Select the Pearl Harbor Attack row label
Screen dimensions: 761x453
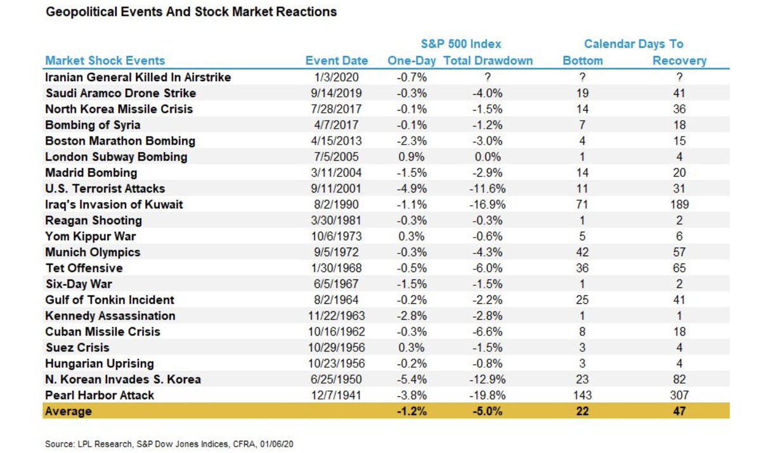100,395
